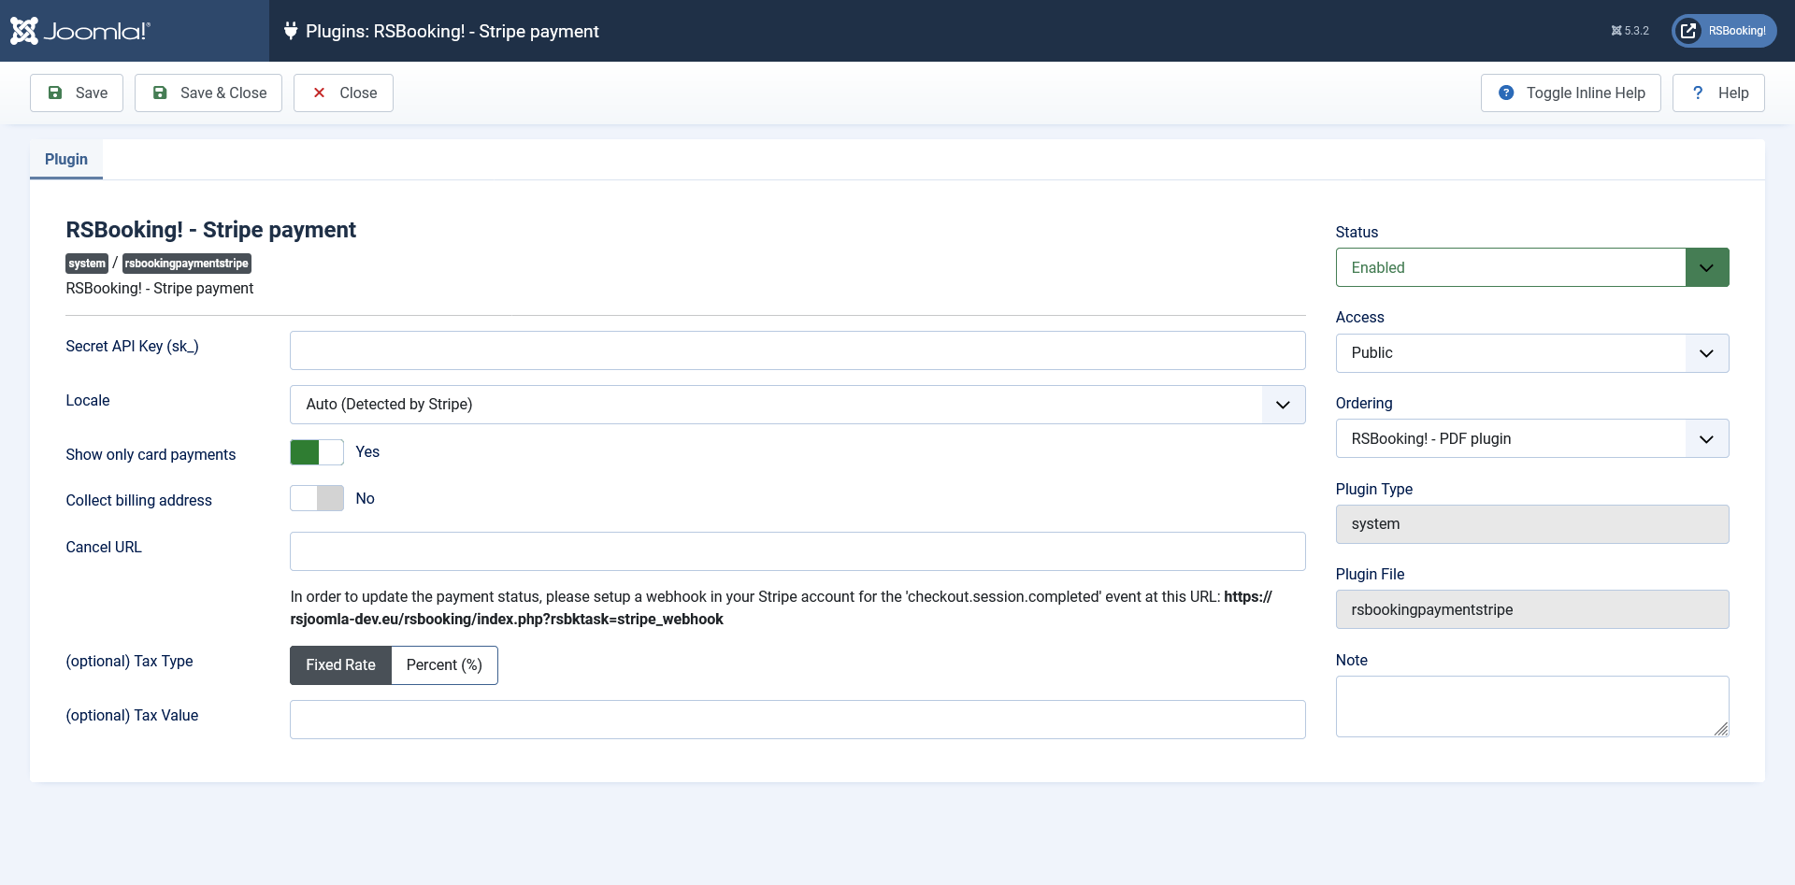Focus the optional Tax Value field
The image size is (1795, 885).
tap(797, 720)
